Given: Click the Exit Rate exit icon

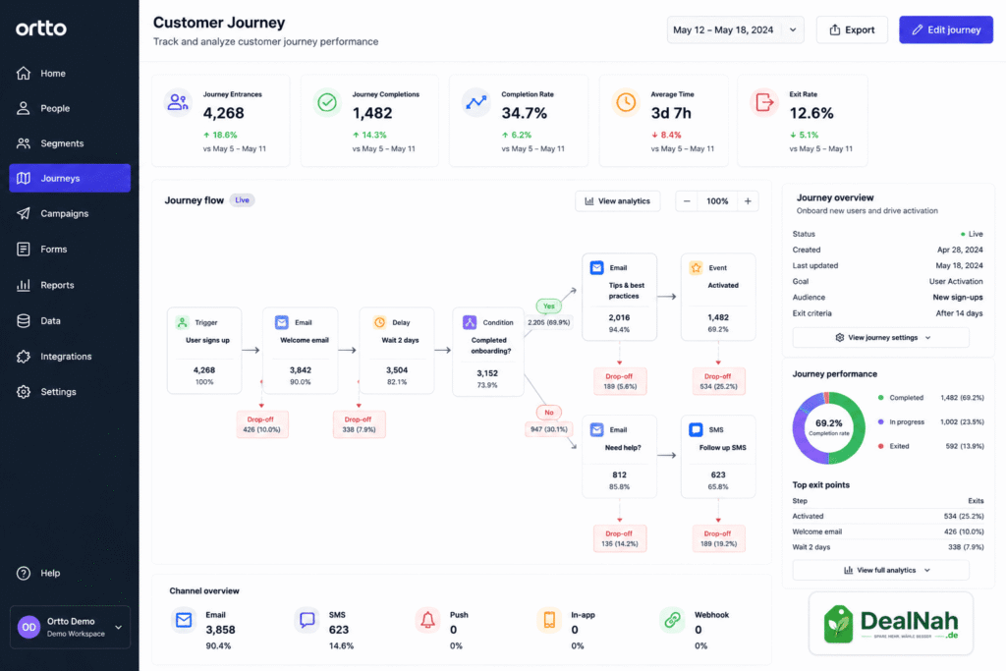Looking at the screenshot, I should [764, 102].
